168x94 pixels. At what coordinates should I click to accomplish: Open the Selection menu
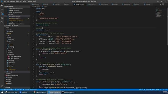[12, 1]
